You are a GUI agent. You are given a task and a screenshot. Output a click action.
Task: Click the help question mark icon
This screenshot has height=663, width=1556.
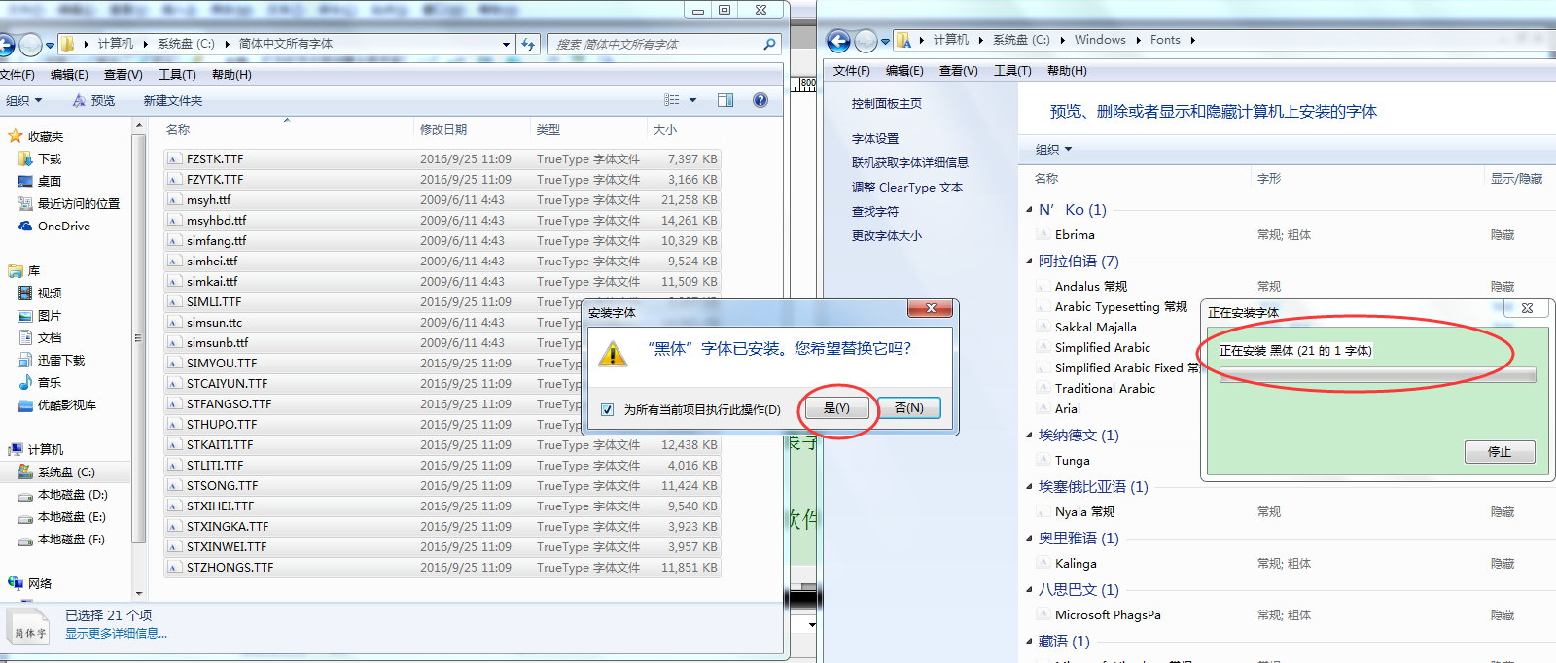(x=760, y=100)
